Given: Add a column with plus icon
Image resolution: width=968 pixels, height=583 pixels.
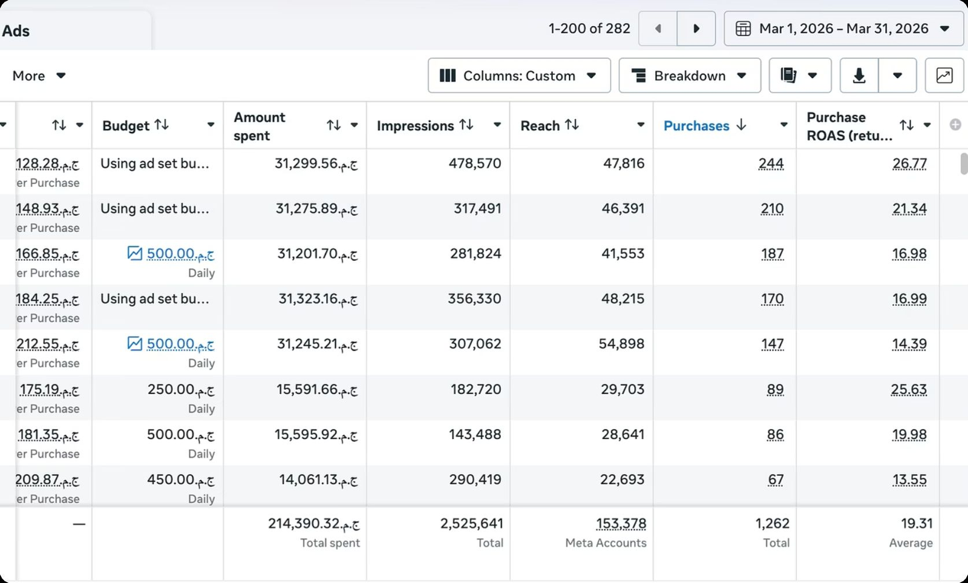Looking at the screenshot, I should [x=955, y=125].
